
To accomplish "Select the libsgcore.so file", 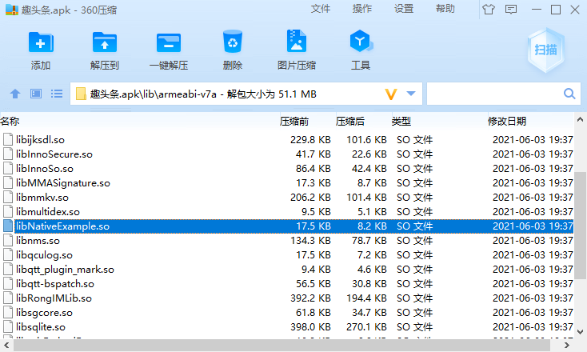I will pos(44,313).
